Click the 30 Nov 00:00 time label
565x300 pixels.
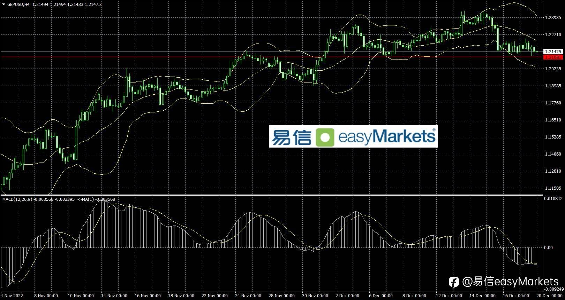click(x=315, y=296)
